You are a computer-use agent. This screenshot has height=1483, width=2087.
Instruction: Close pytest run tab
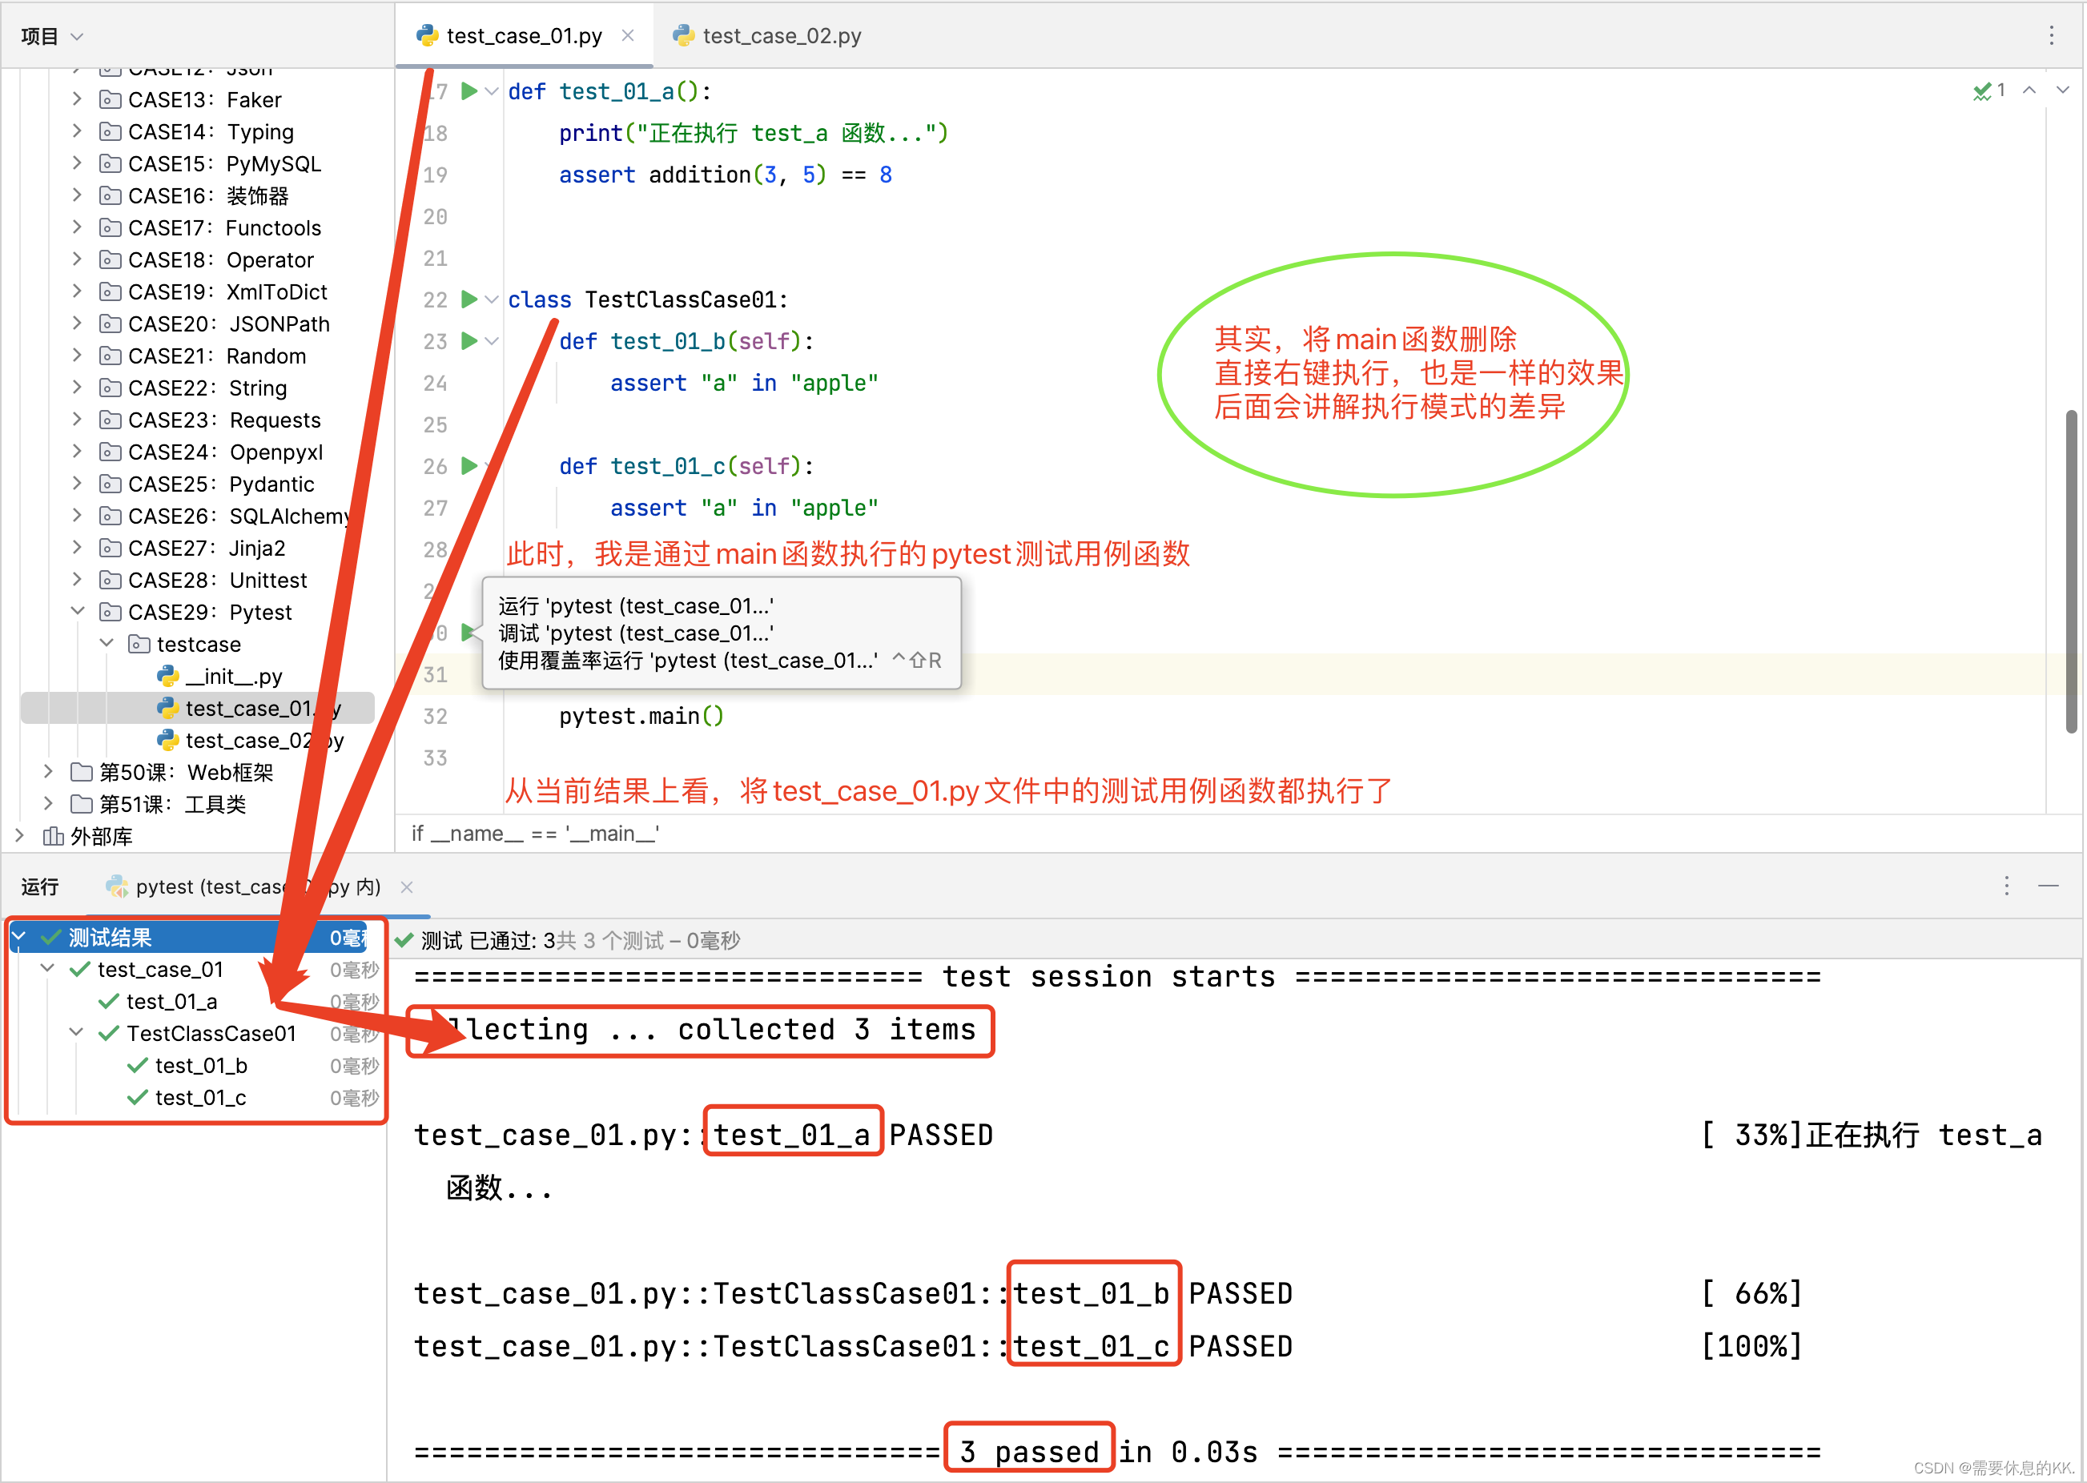[x=408, y=886]
